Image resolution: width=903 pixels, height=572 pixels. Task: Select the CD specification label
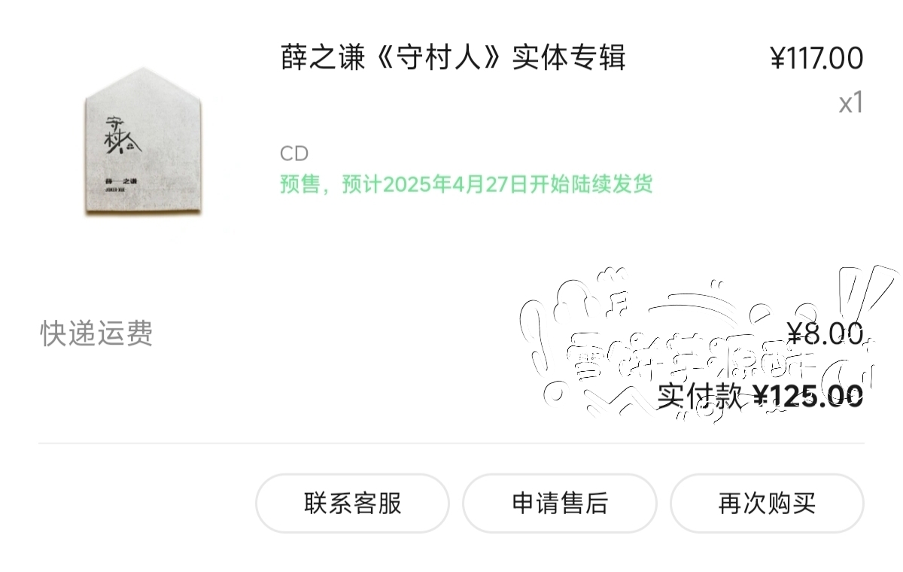tap(294, 154)
